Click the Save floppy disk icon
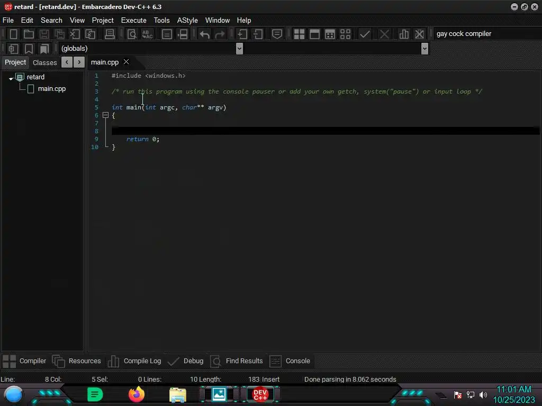 pyautogui.click(x=44, y=34)
